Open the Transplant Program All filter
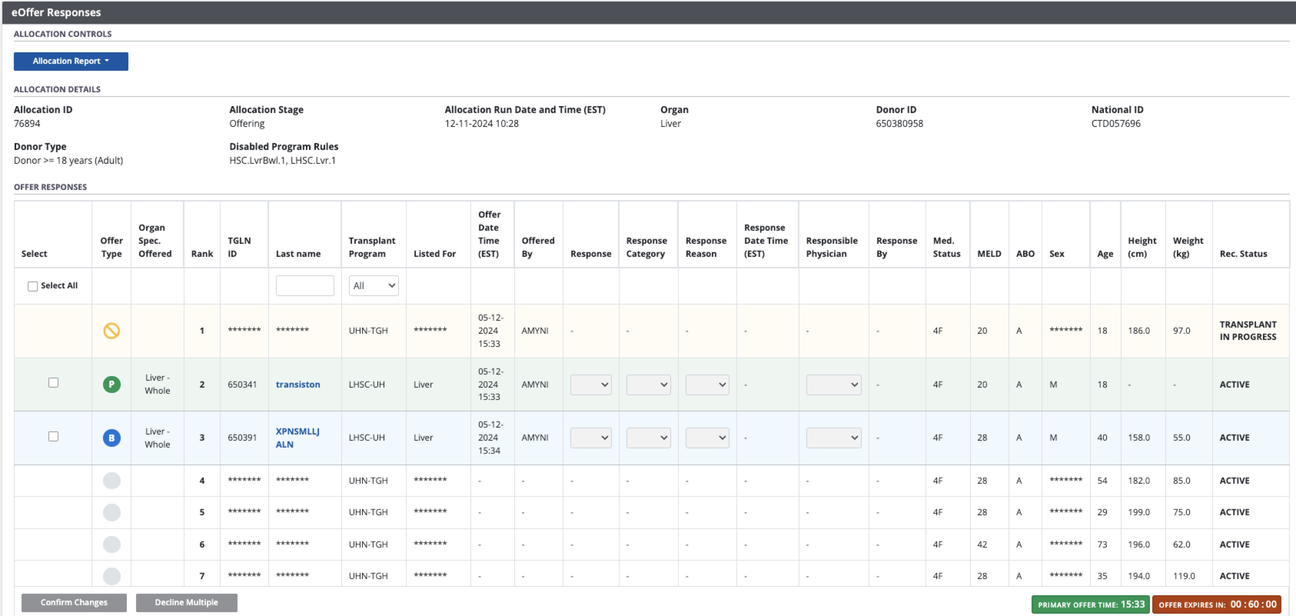The height and width of the screenshot is (616, 1296). (373, 286)
